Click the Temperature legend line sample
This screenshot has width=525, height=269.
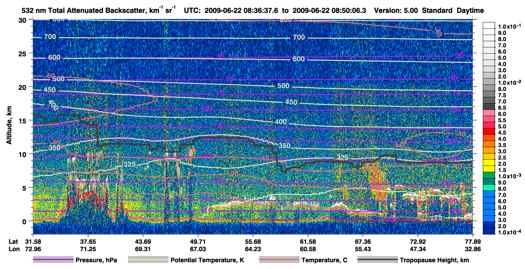[279, 260]
